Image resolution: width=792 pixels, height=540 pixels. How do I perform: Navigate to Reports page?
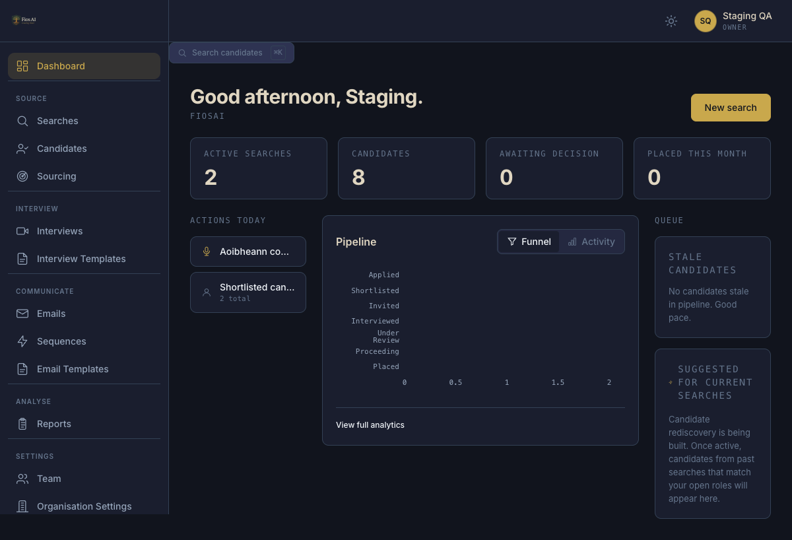pyautogui.click(x=84, y=424)
